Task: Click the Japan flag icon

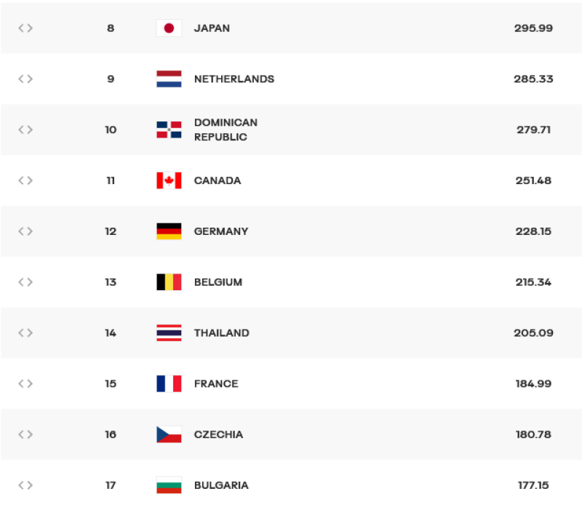Action: click(x=169, y=28)
